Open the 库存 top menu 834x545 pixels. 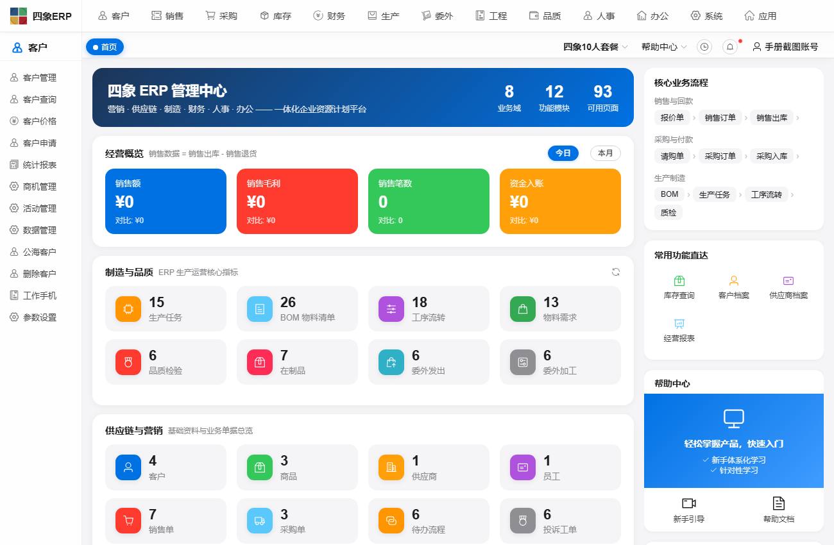pos(275,16)
